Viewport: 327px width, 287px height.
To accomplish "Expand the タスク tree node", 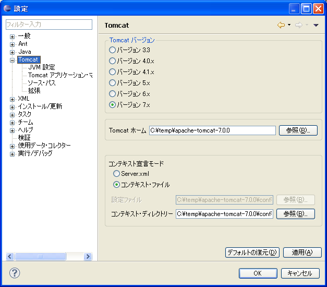I will click(12, 115).
